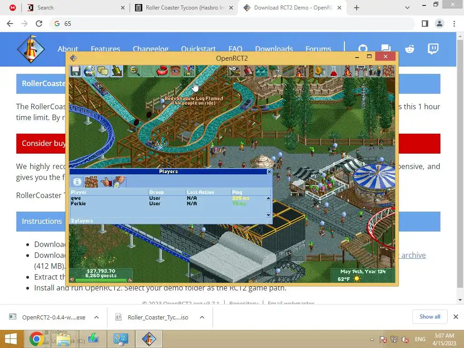464x348 pixels.
Task: Switch to the info tab in Players window
Action: pyautogui.click(x=77, y=181)
